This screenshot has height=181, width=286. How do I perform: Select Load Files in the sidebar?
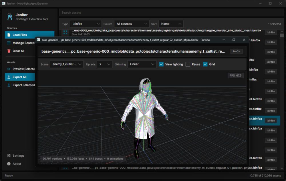coord(29,35)
